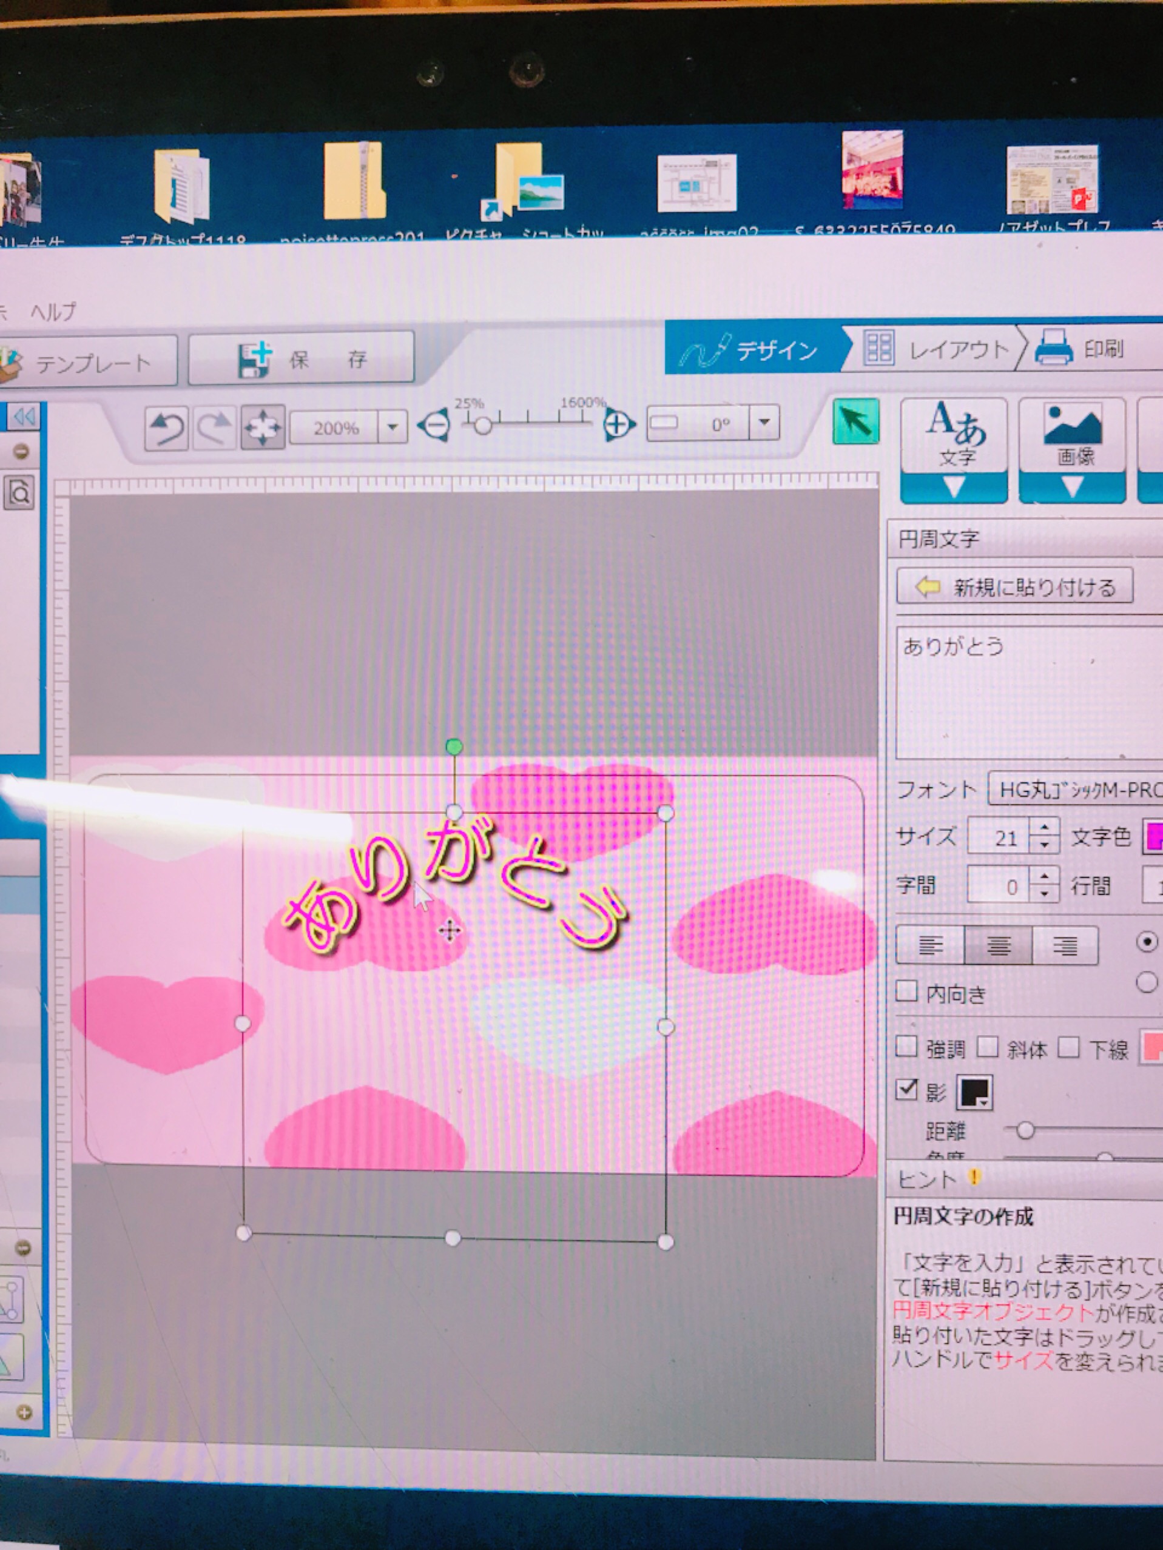Click the rotation angle field showing 0°
The width and height of the screenshot is (1163, 1550).
pyautogui.click(x=698, y=423)
